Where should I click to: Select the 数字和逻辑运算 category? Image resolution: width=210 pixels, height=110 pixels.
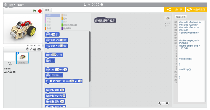(x=69, y=25)
